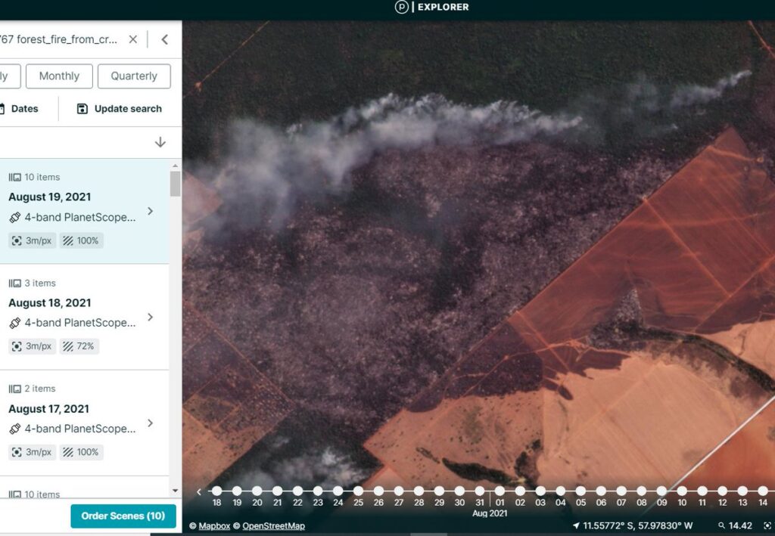Close the forest_fire_from_cr search tab
The width and height of the screenshot is (775, 536).
132,39
